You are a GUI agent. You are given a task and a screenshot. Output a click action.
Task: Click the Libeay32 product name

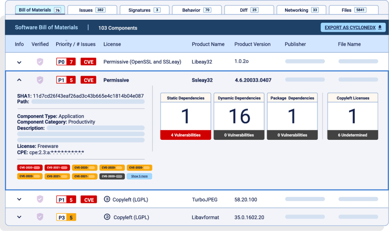(x=202, y=62)
